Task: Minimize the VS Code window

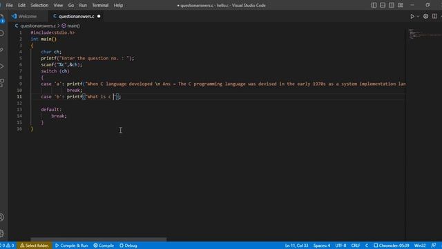Action: click(x=412, y=5)
